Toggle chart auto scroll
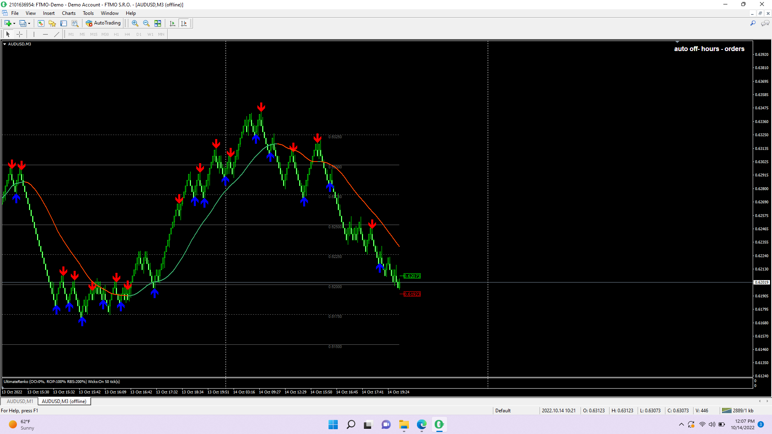This screenshot has width=772, height=434. coord(172,23)
